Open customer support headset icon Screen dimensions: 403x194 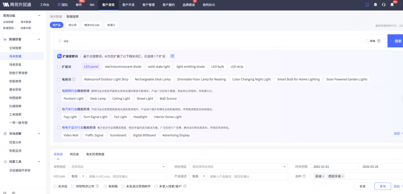[x=384, y=4]
